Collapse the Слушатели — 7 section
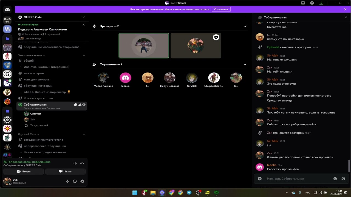 pyautogui.click(x=245, y=64)
